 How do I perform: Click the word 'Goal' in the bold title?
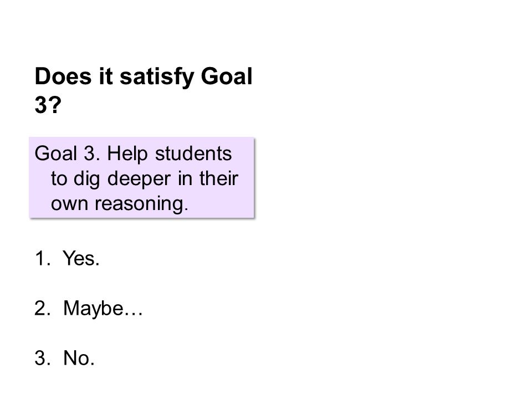(227, 76)
